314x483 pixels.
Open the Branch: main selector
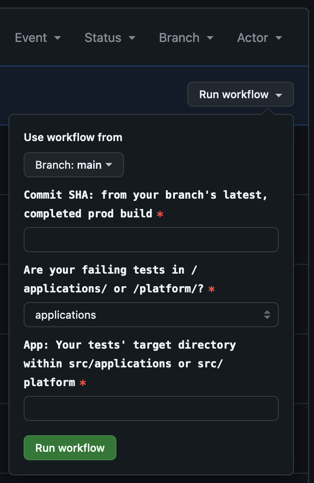74,165
